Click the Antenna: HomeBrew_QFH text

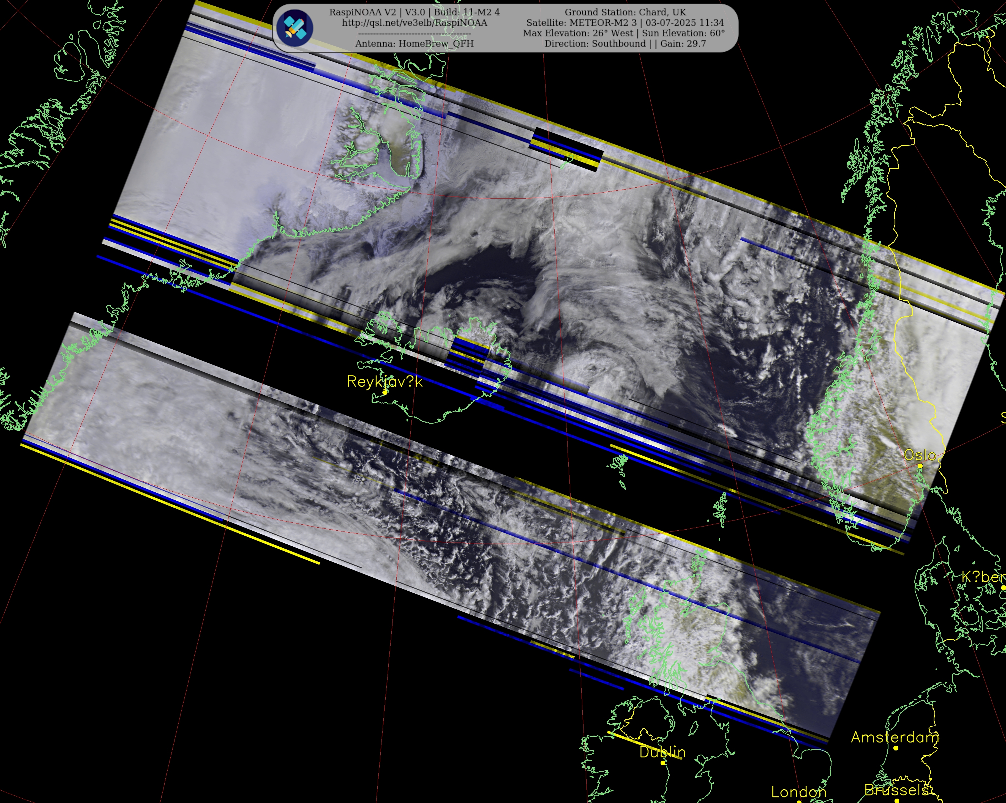414,43
